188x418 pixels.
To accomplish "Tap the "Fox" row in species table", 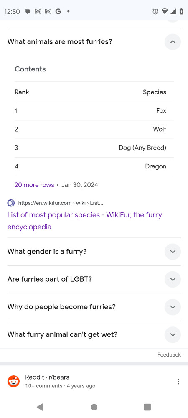I will pyautogui.click(x=94, y=111).
